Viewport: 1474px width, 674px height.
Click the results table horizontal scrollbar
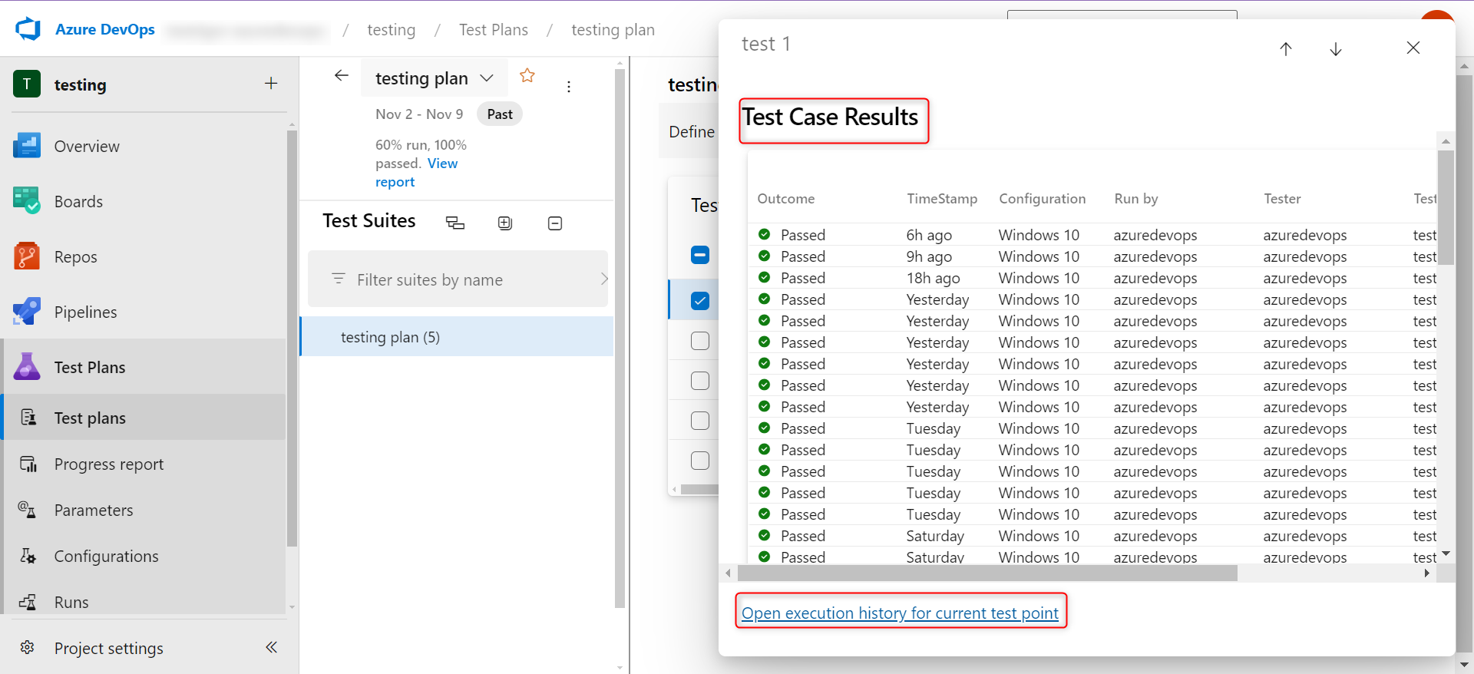(987, 573)
